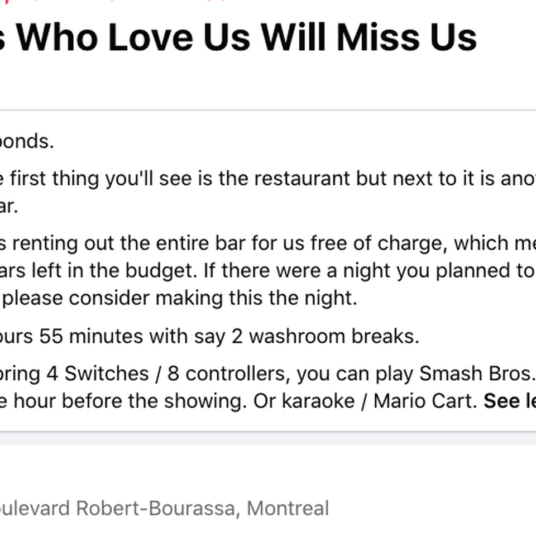Click the thin divider under the title
Viewport: 536px width, 536px height.
tap(268, 110)
